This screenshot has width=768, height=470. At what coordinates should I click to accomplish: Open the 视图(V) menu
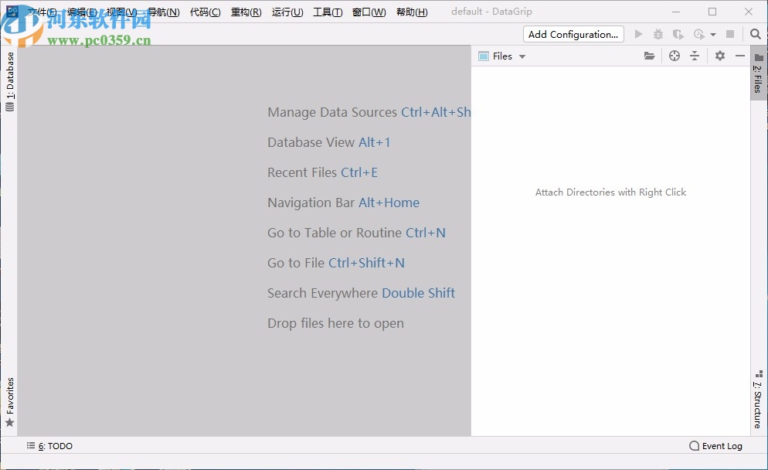coord(123,12)
